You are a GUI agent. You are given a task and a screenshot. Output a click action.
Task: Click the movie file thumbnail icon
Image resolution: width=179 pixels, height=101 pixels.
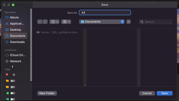point(38,32)
